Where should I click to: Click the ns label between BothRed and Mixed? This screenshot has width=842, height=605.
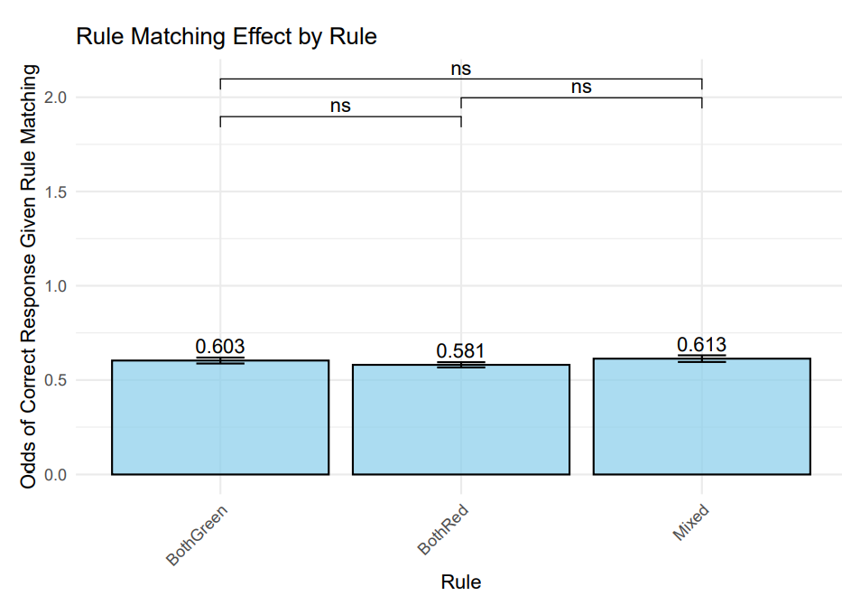(x=581, y=88)
